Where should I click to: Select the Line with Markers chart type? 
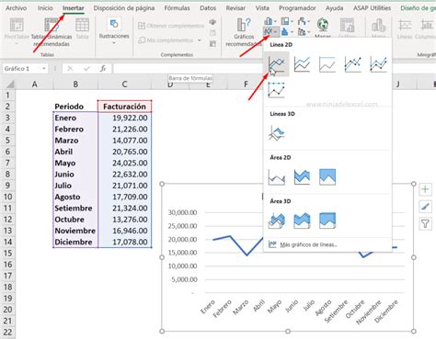click(x=353, y=64)
